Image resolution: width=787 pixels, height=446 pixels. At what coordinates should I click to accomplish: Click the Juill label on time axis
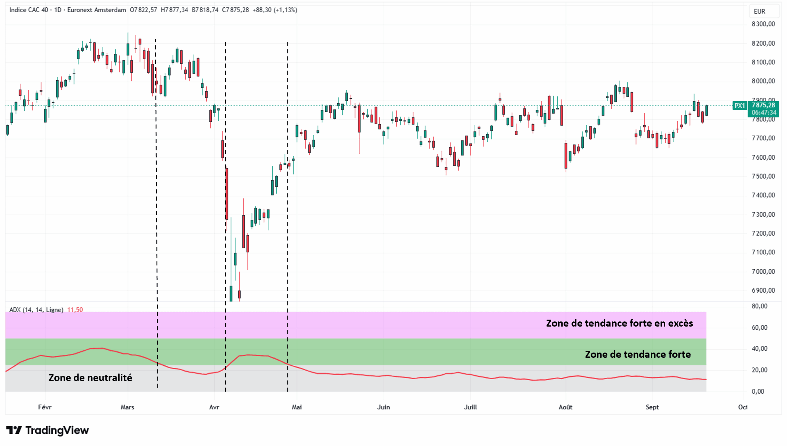[x=470, y=407]
